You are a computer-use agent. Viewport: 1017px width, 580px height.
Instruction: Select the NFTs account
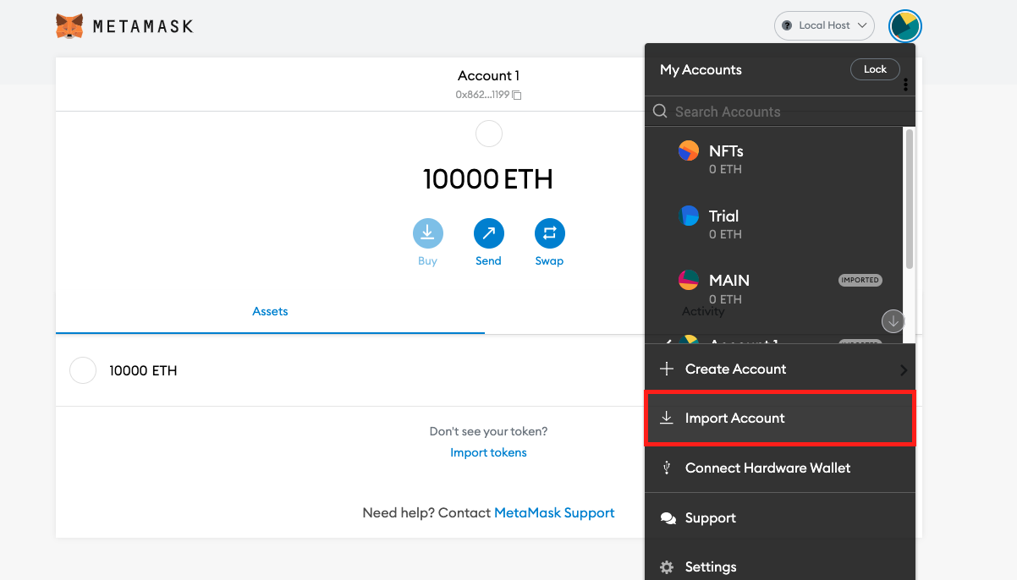tap(774, 159)
